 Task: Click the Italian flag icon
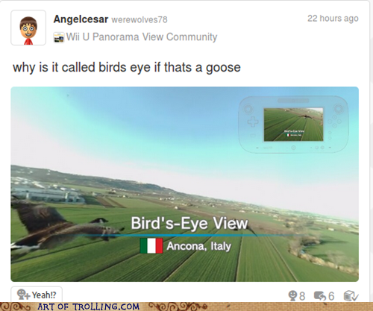pos(151,246)
